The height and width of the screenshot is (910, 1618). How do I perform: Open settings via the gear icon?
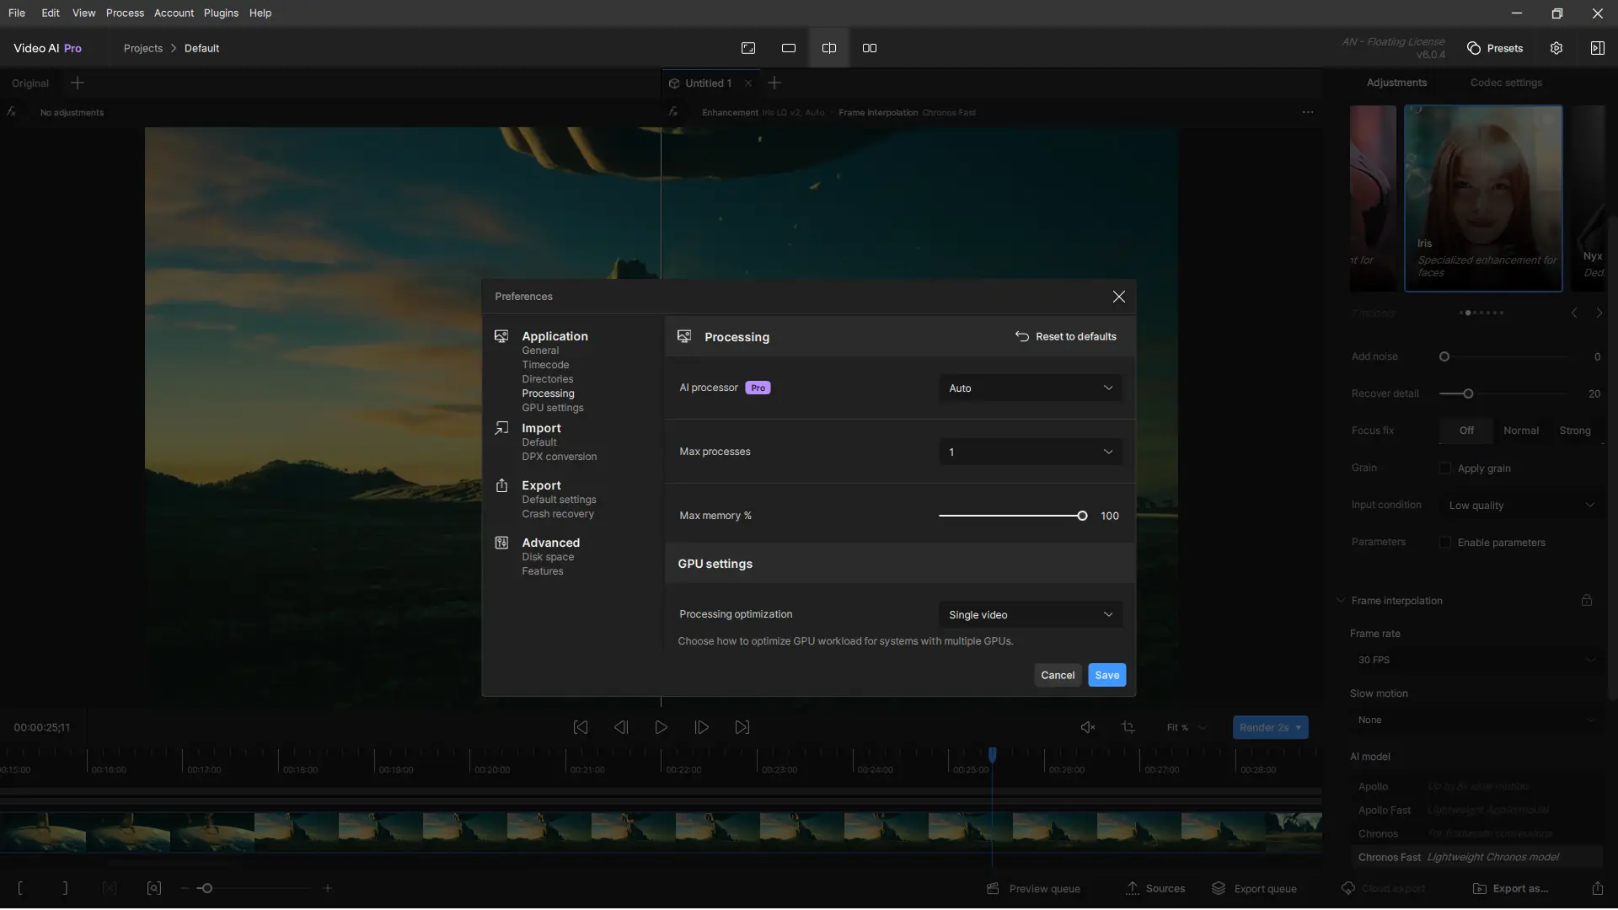coord(1556,48)
